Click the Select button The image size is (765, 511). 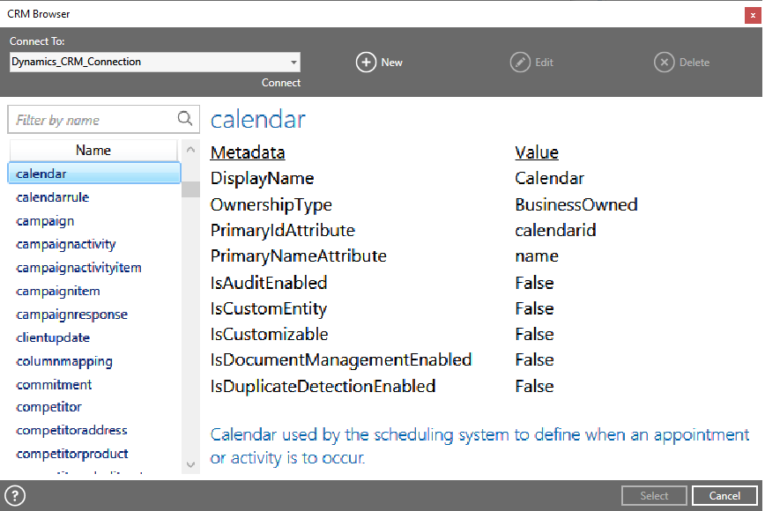[x=654, y=496]
